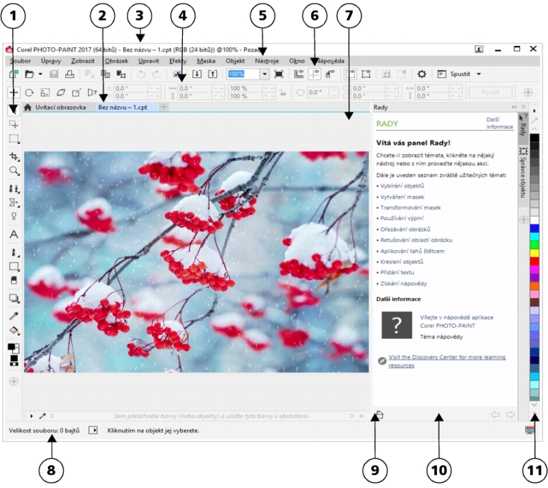Expand the Open file dropdown arrow
Image resolution: width=548 pixels, height=488 pixels.
coord(40,73)
